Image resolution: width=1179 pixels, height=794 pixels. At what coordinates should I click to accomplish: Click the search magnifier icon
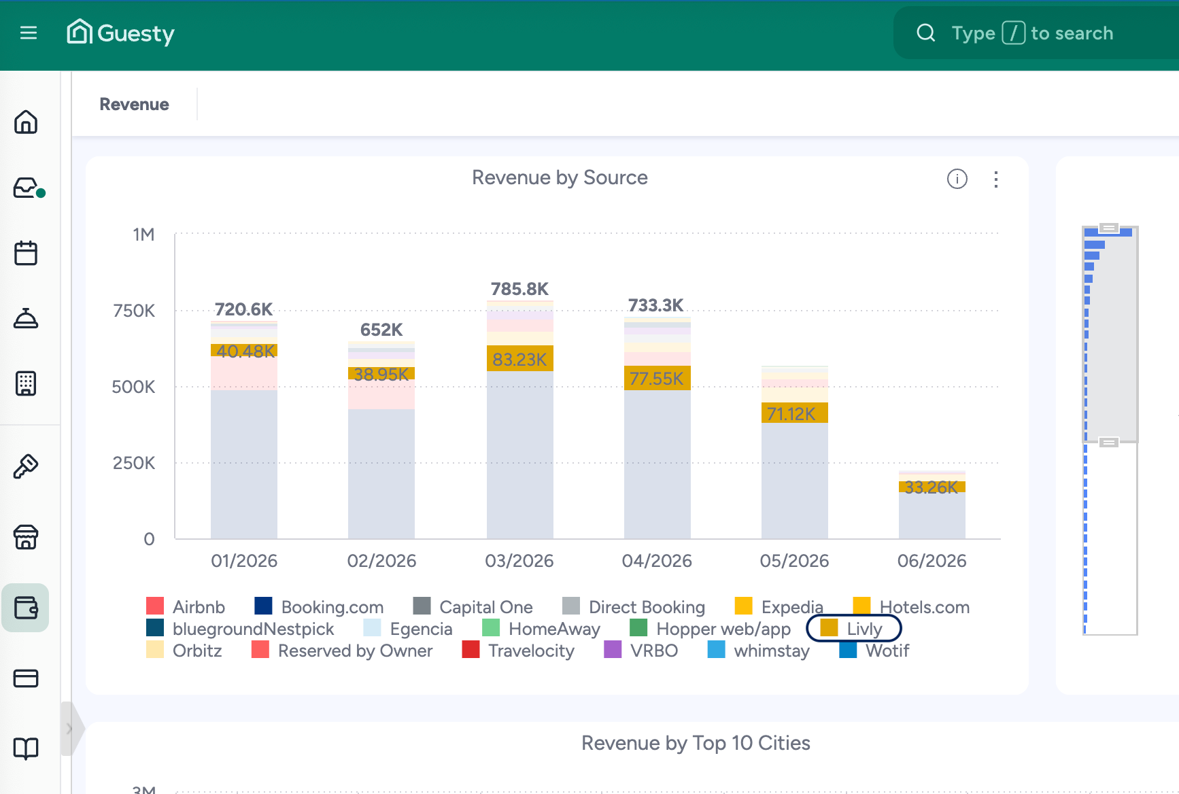pyautogui.click(x=926, y=33)
